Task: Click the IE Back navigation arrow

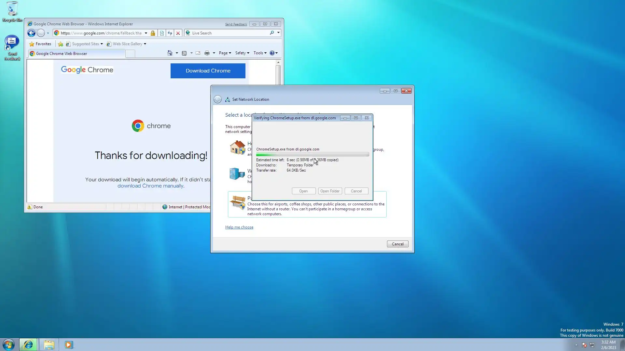Action: click(x=31, y=33)
